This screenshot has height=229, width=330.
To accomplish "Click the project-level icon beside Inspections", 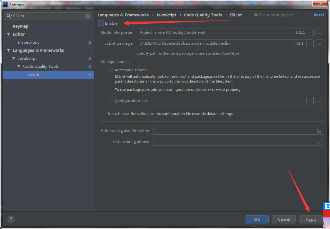I will pos(89,42).
